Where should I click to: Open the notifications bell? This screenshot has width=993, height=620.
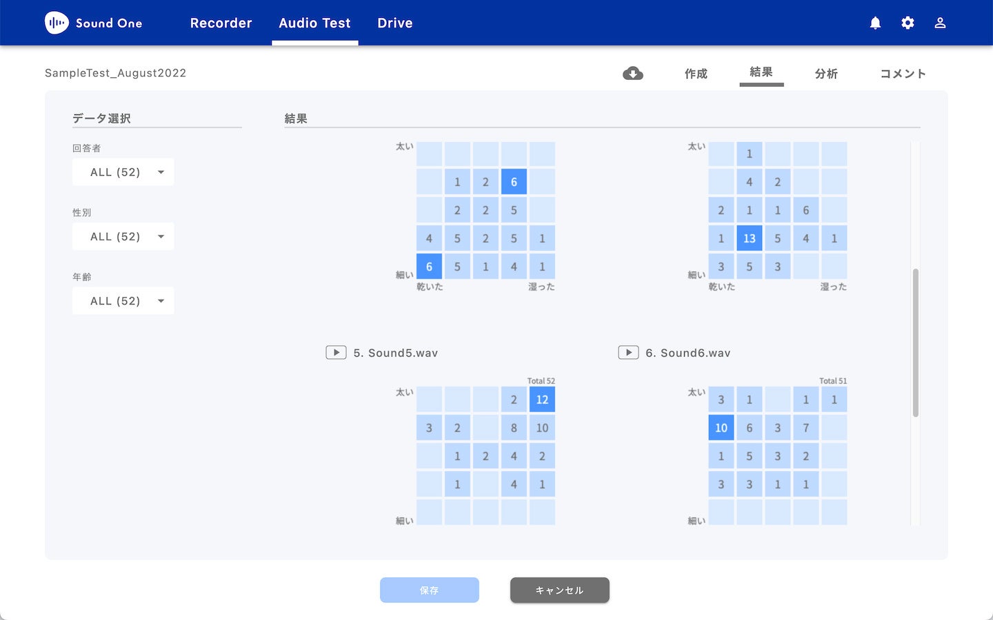[874, 23]
